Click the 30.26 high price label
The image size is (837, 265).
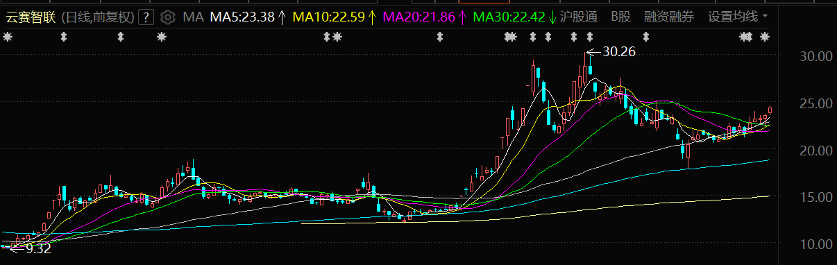coord(619,51)
